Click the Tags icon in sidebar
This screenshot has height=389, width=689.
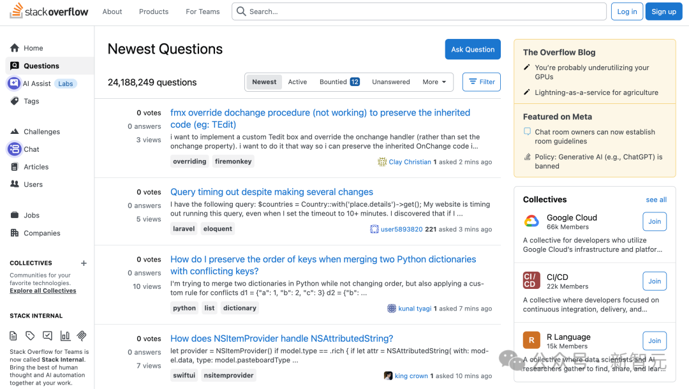pos(15,101)
